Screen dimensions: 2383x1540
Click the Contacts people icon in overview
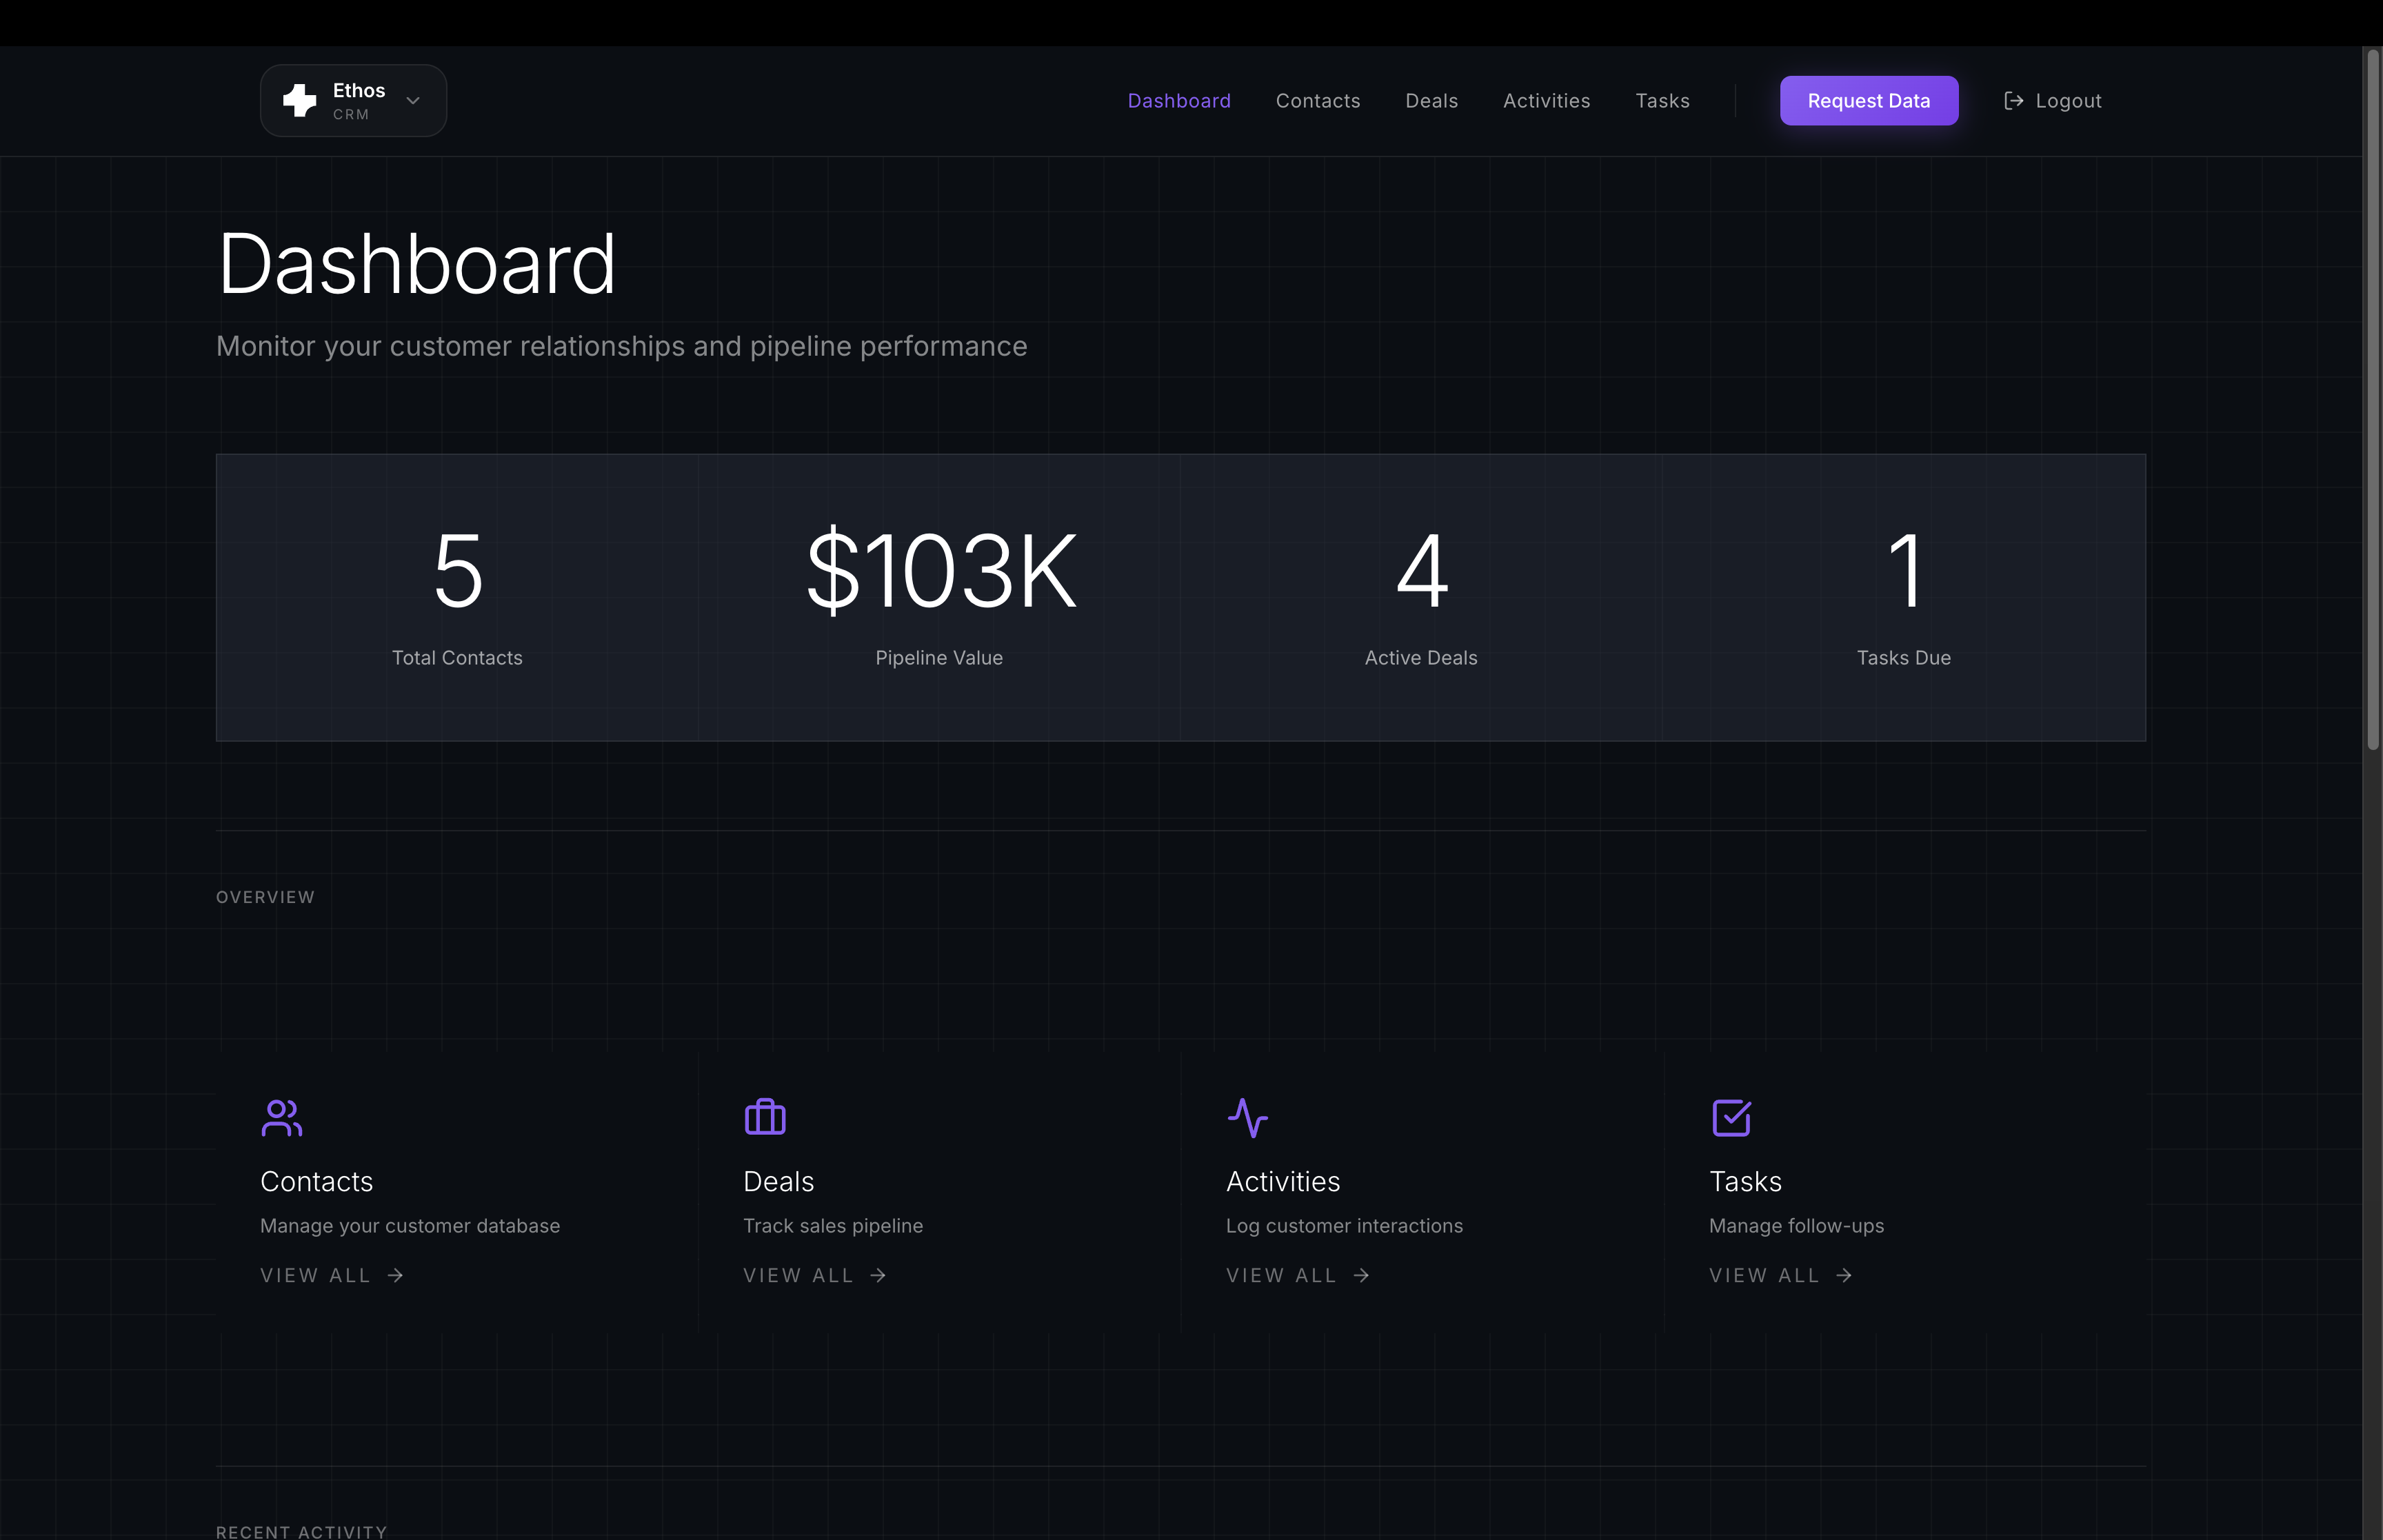coord(281,1117)
